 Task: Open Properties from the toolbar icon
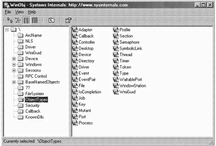tap(68, 20)
